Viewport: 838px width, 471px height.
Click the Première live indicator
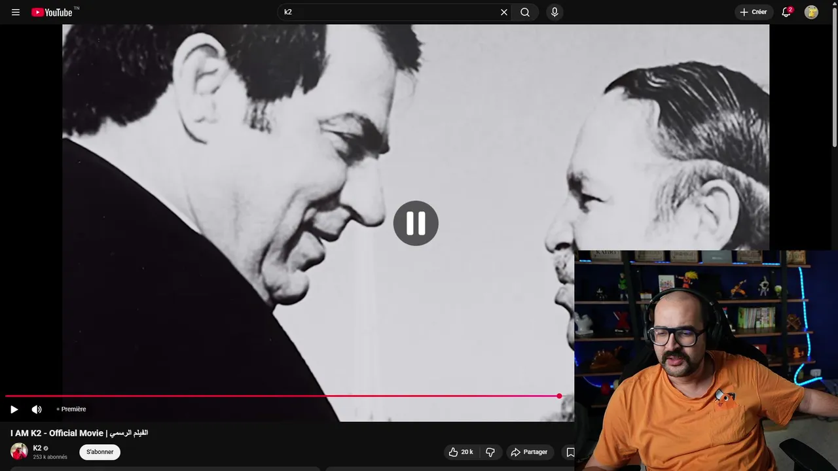point(71,410)
